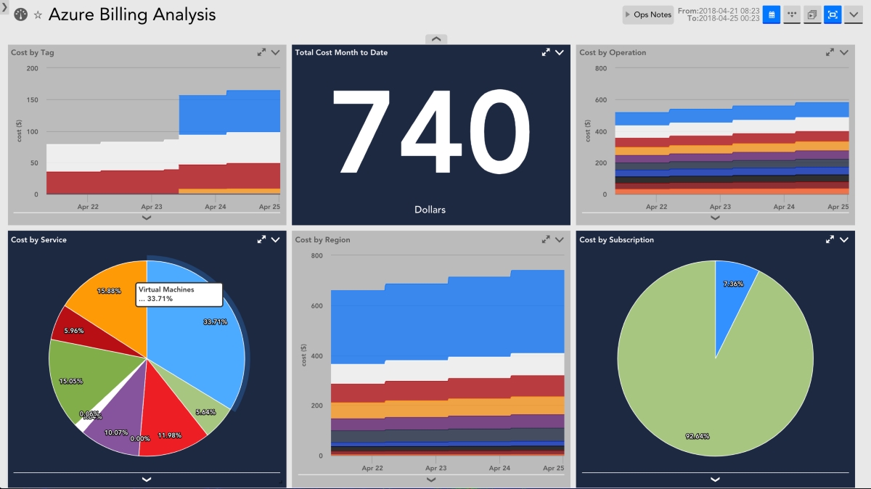Click the slideshow playback icon in header

[x=812, y=15]
